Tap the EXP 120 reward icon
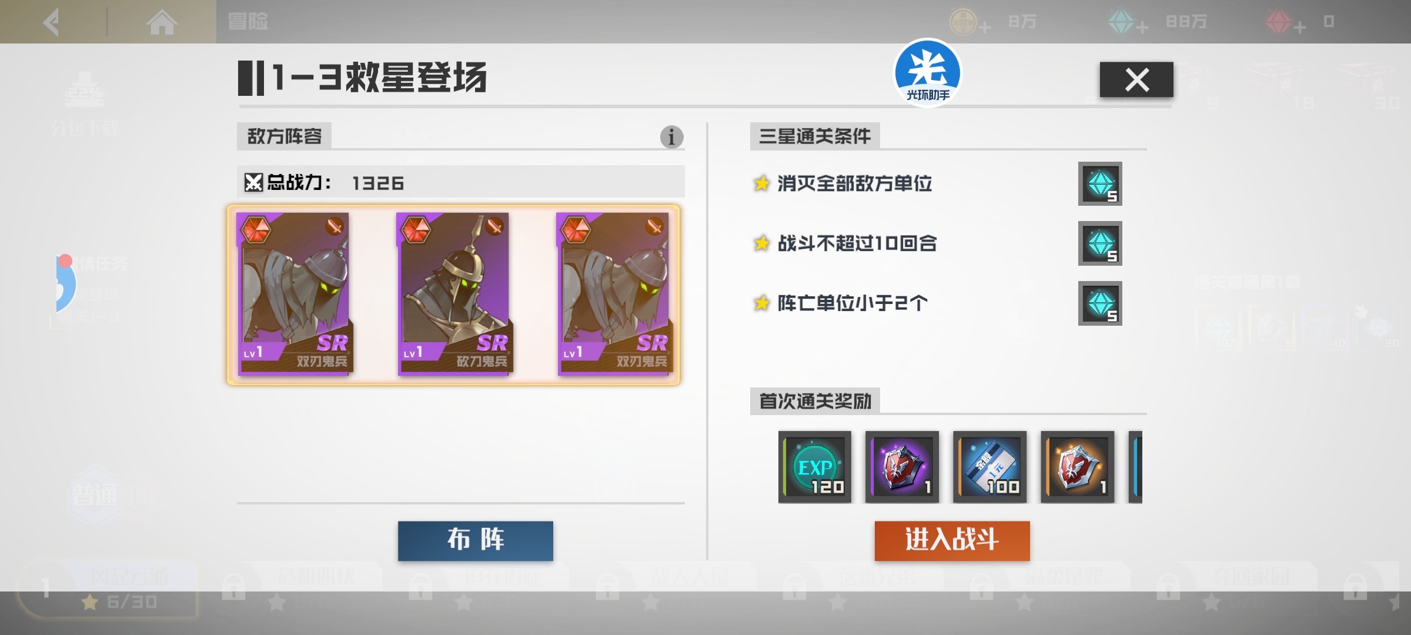The width and height of the screenshot is (1411, 635). click(x=815, y=467)
